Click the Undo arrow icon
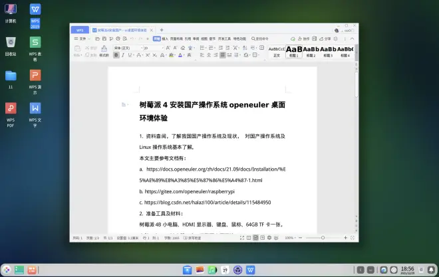This screenshot has height=277, width=439. tap(132, 39)
